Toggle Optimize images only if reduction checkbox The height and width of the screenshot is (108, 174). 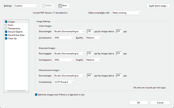pos(36,95)
